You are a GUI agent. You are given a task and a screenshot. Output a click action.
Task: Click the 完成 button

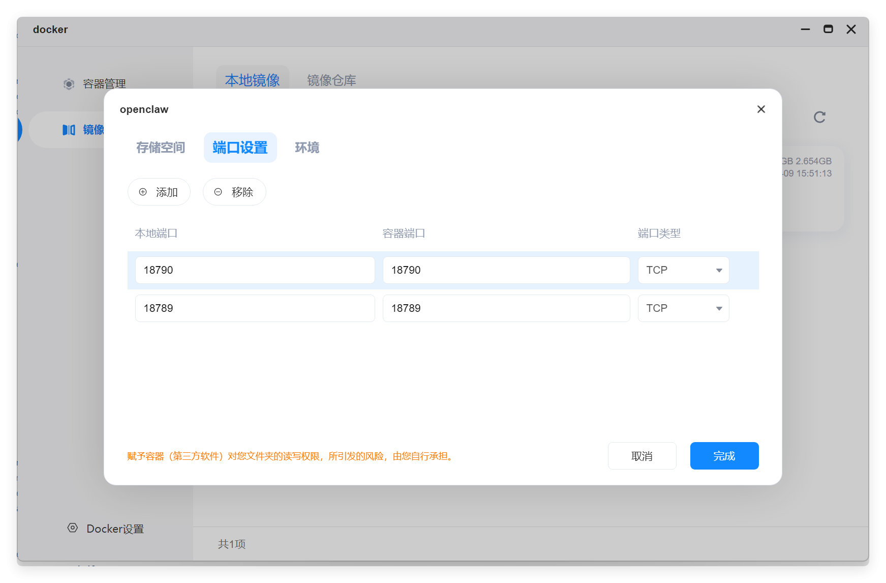pyautogui.click(x=724, y=456)
